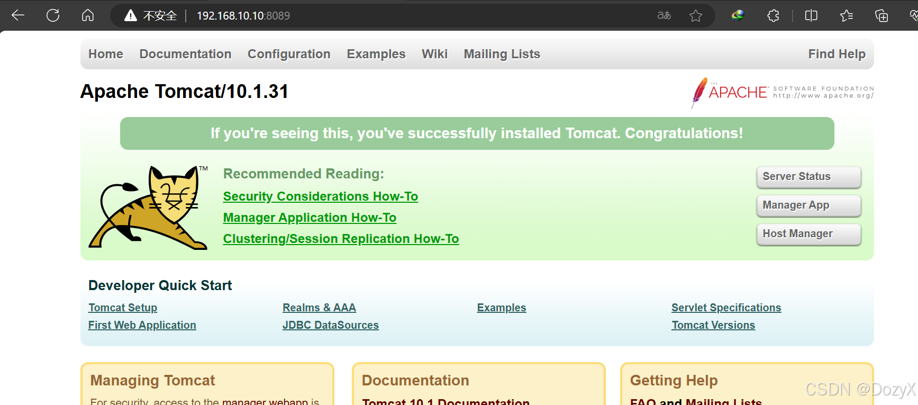918x405 pixels.
Task: Click the Developer Quick Start heading
Action: 160,285
